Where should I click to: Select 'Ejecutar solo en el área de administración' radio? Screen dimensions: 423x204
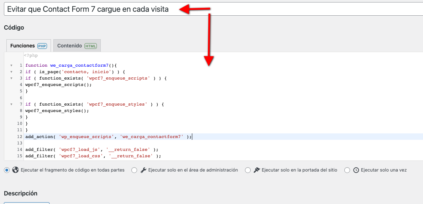coord(134,170)
